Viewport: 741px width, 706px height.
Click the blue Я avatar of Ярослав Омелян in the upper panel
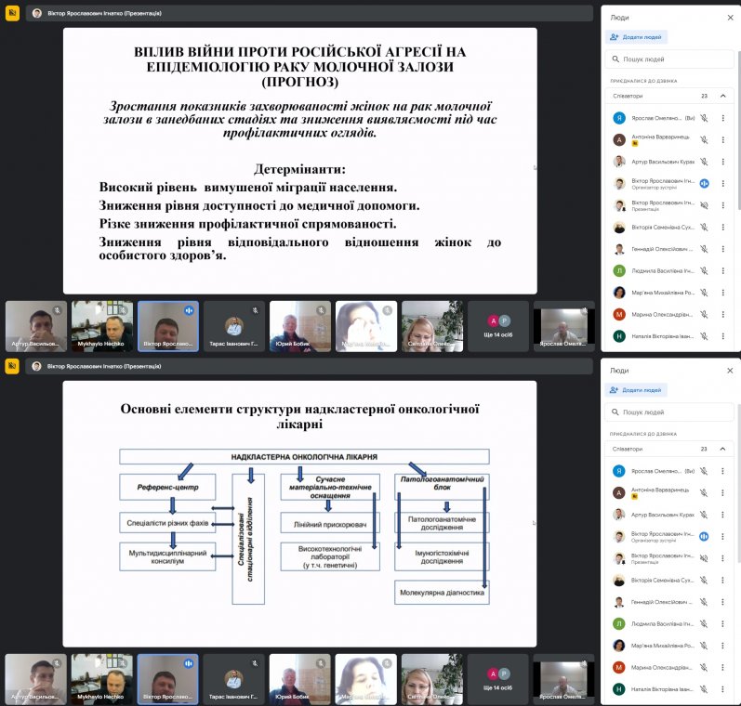point(619,118)
